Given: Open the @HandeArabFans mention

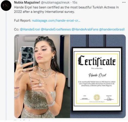Looking at the screenshot, I should 85,29.
